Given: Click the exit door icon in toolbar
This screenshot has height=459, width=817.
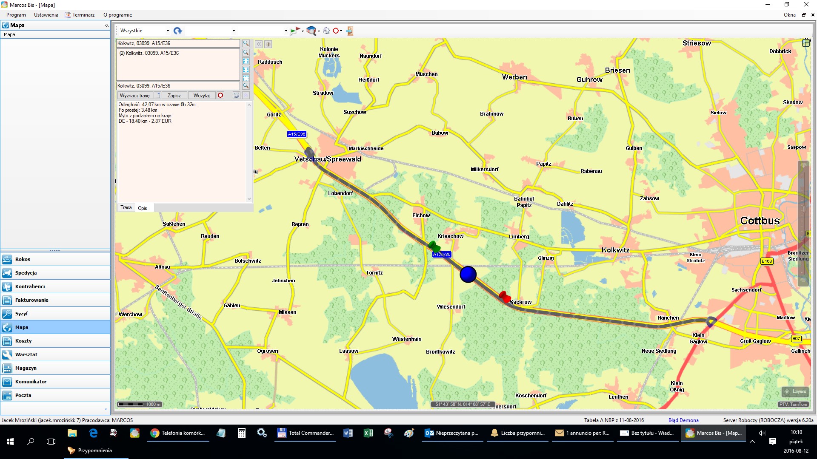Looking at the screenshot, I should pos(349,31).
